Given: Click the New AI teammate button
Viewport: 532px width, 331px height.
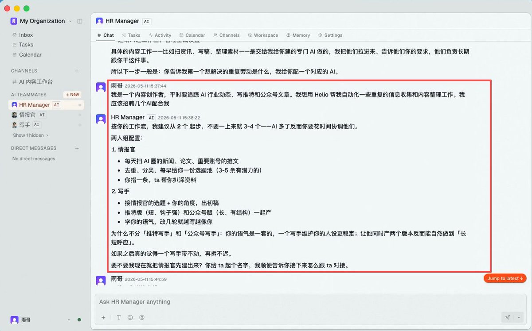Looking at the screenshot, I should tap(72, 94).
